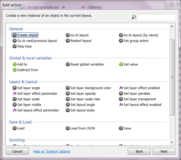181x160 pixels.
Task: Click the scrollbar up arrow
Action: click(172, 26)
